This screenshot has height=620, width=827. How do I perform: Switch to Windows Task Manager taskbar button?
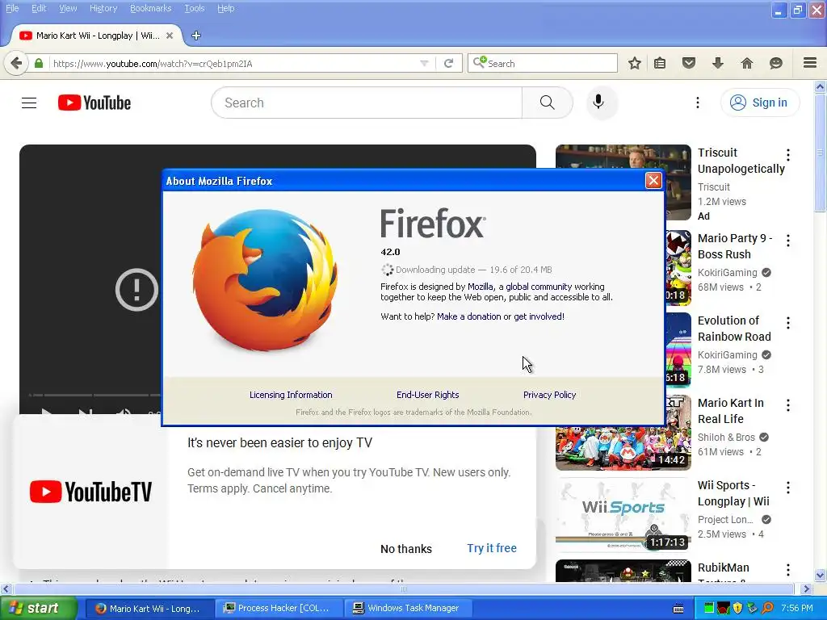(x=409, y=609)
